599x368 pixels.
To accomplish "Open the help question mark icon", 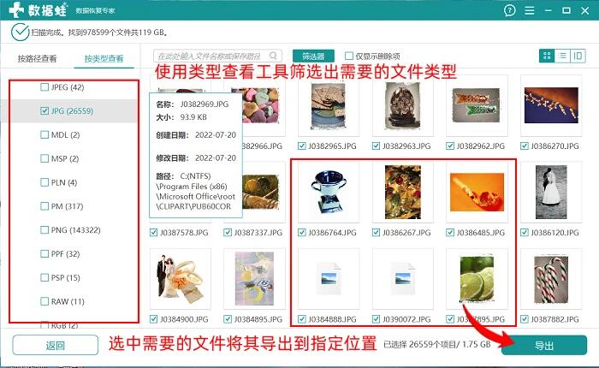I will point(511,12).
